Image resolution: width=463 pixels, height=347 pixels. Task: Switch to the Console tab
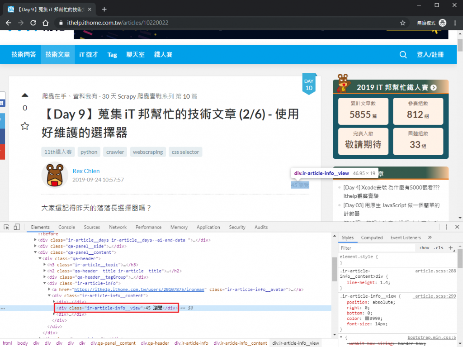[66, 227]
